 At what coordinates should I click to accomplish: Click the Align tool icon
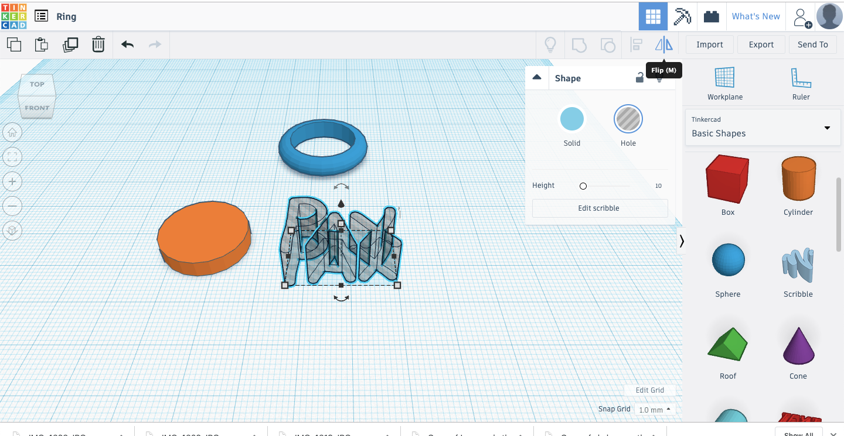pyautogui.click(x=636, y=44)
